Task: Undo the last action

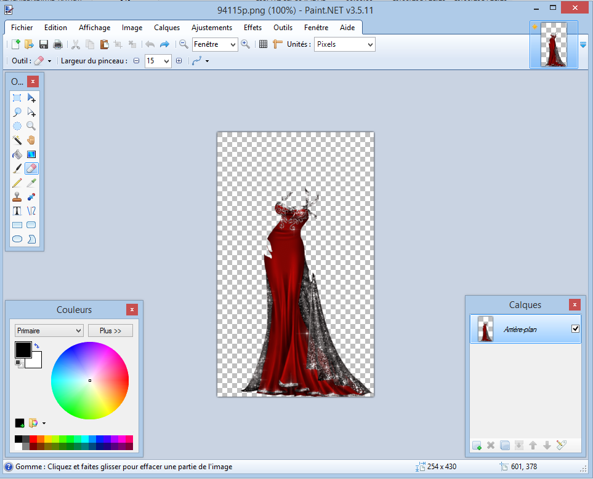Action: (x=148, y=44)
